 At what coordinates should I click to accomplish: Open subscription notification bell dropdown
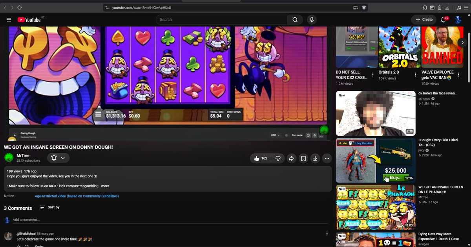pyautogui.click(x=58, y=158)
